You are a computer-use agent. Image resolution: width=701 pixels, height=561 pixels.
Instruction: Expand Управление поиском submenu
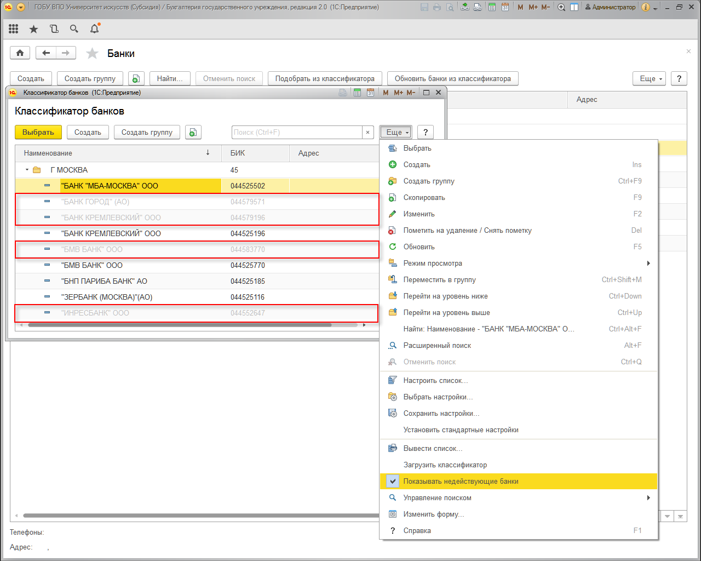pyautogui.click(x=519, y=497)
